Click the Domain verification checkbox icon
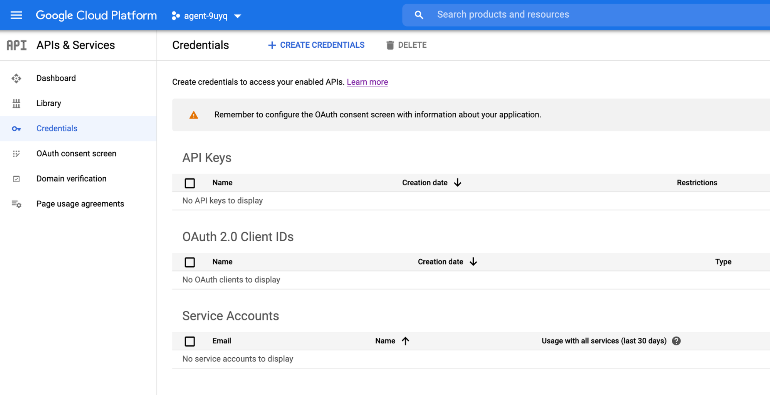The image size is (770, 395). tap(16, 179)
